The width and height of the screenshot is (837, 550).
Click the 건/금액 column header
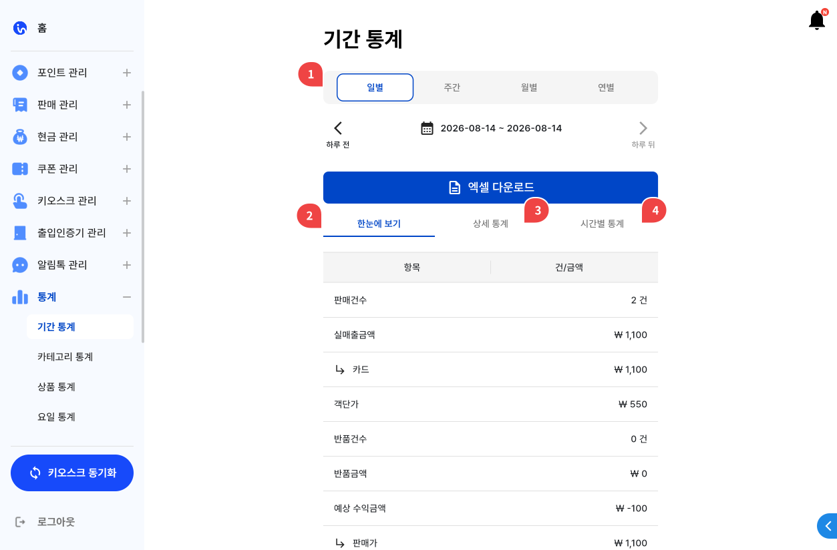tap(569, 267)
